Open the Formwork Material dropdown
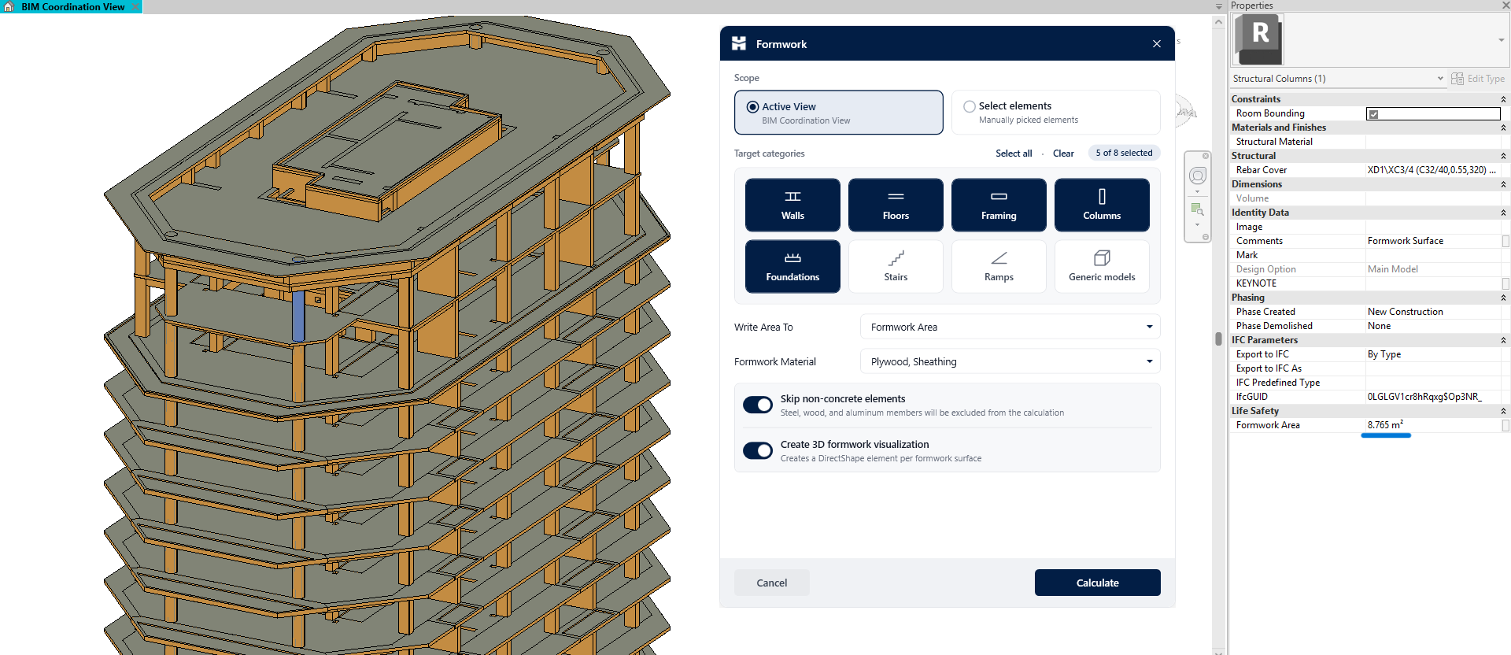The width and height of the screenshot is (1511, 655). point(1010,361)
